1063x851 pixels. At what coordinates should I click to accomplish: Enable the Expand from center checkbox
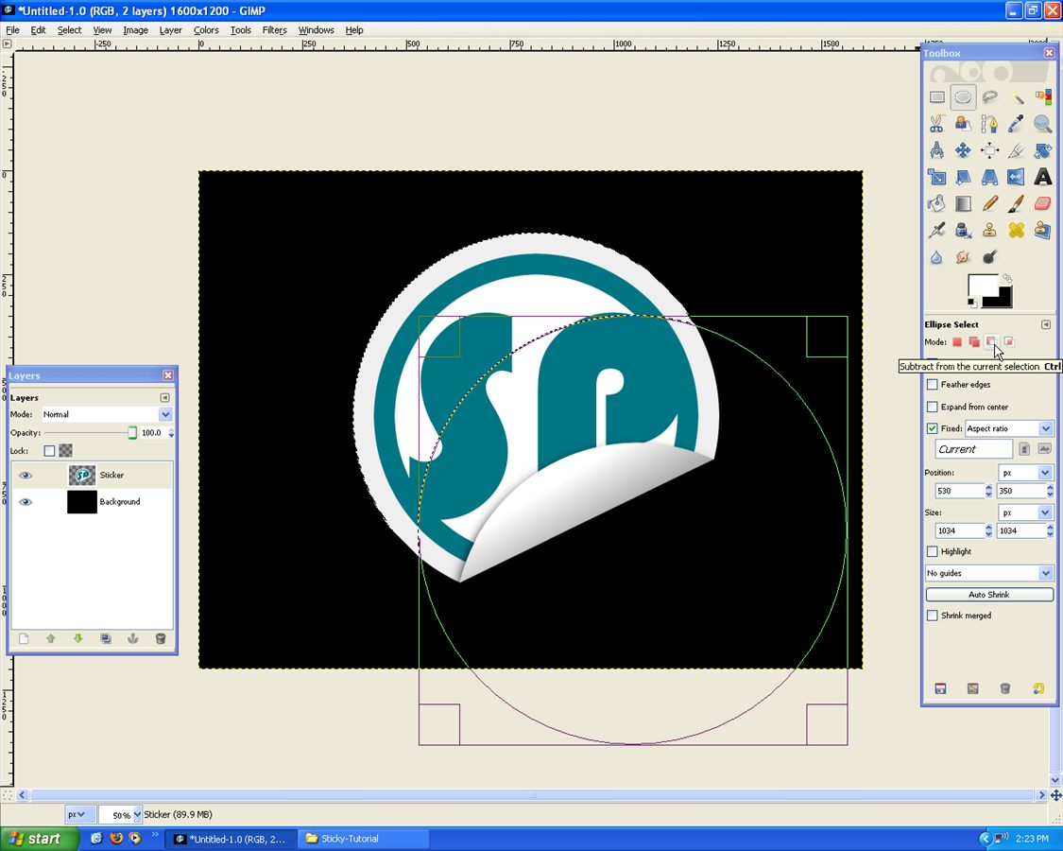tap(933, 408)
